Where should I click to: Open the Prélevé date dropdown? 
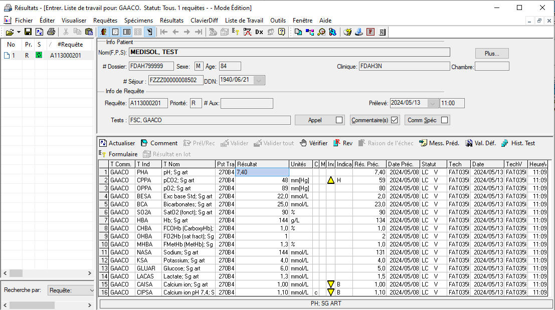[433, 103]
